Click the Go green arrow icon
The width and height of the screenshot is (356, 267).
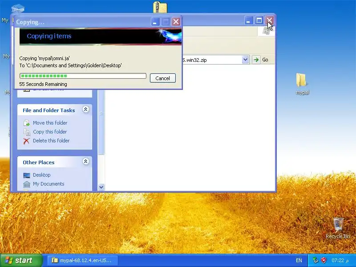256,60
